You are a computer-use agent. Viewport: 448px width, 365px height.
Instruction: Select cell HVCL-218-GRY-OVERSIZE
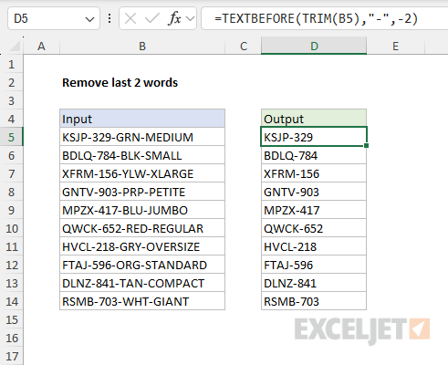click(142, 246)
